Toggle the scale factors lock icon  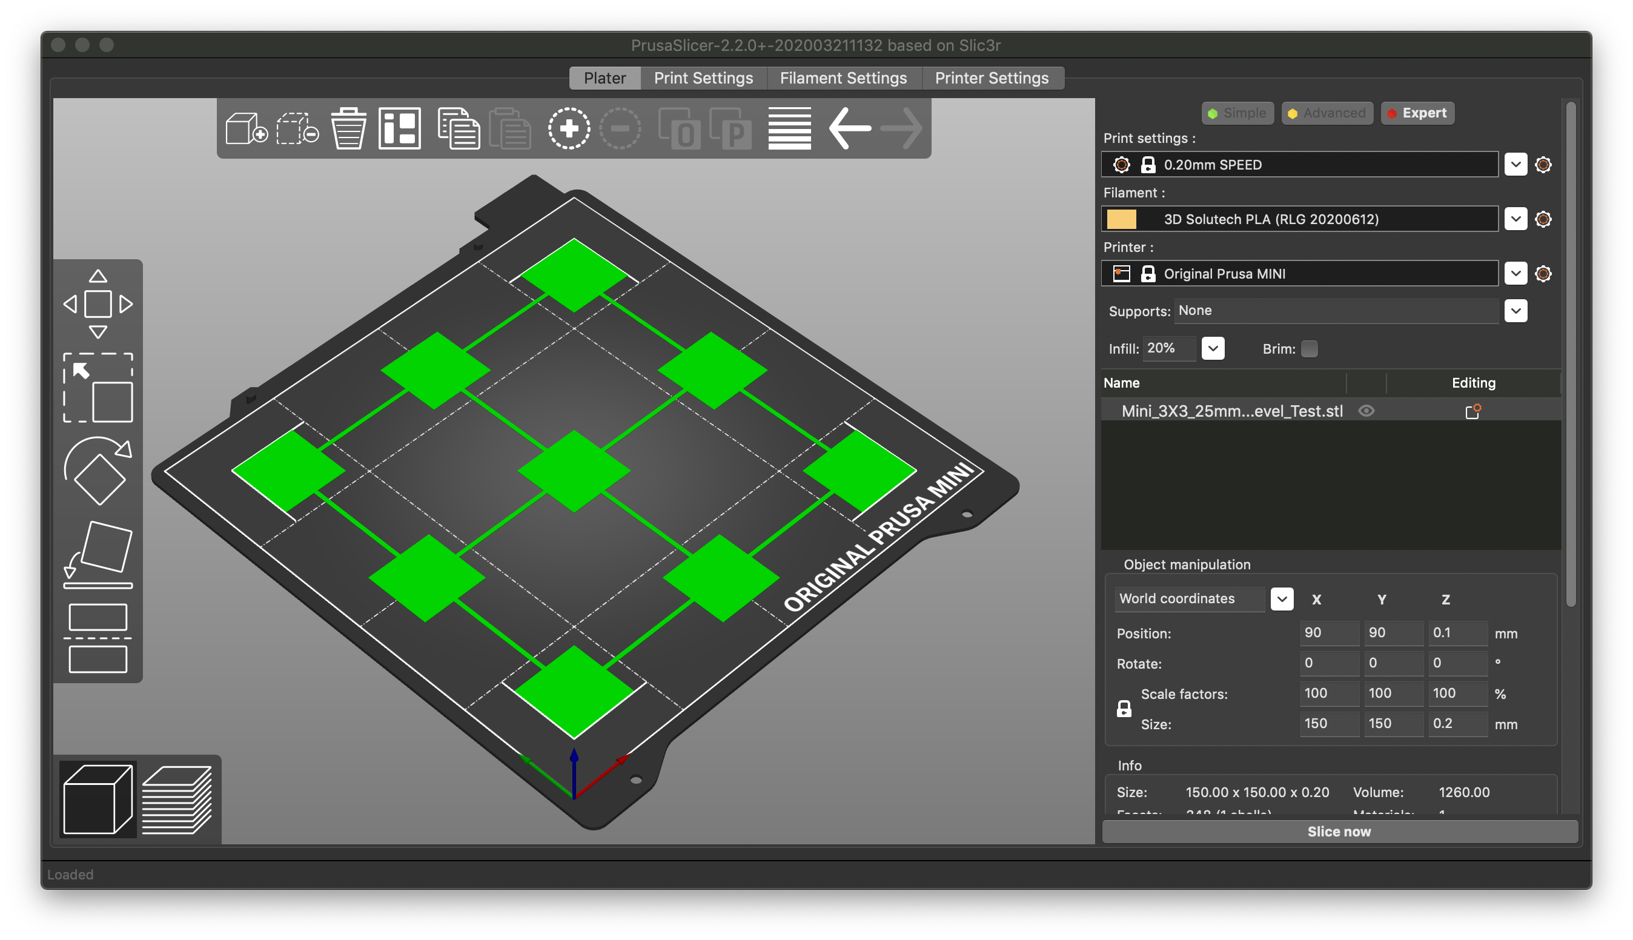[x=1124, y=709]
